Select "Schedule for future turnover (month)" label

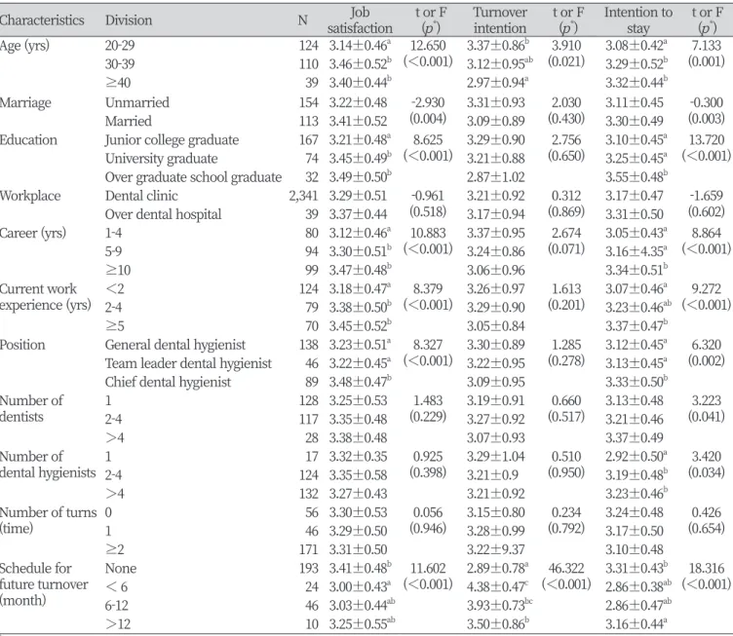(x=44, y=584)
